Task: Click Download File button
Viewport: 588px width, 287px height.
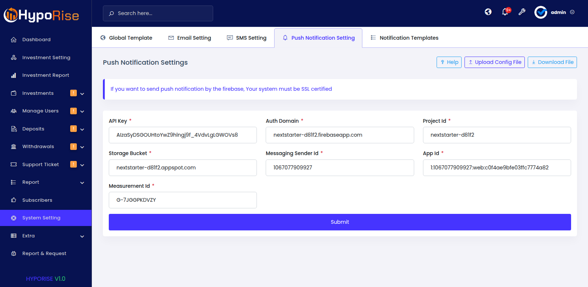Action: coord(552,62)
